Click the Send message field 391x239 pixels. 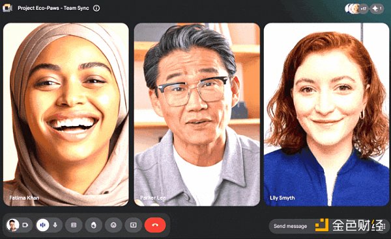(x=290, y=226)
